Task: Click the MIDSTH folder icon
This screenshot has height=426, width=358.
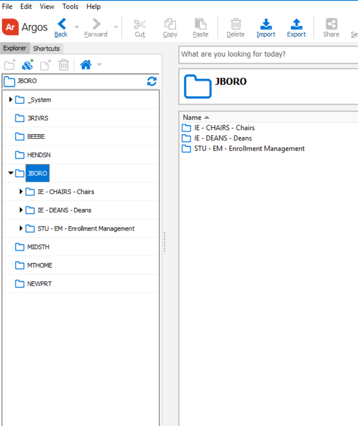Action: pyautogui.click(x=20, y=247)
